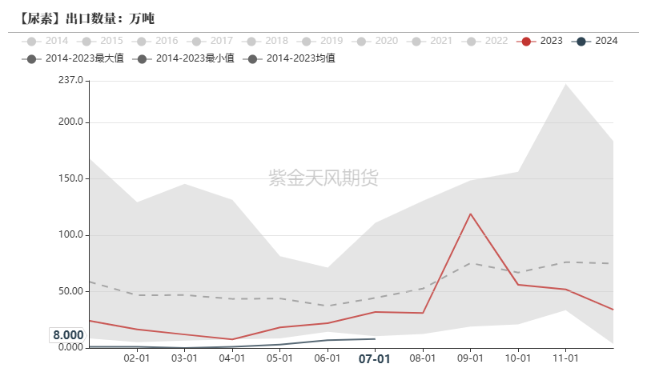
Task: Click the highlighted 07-01 axis label
Action: tap(374, 359)
